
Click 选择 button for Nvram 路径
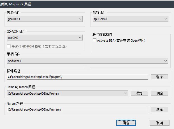[159, 109]
